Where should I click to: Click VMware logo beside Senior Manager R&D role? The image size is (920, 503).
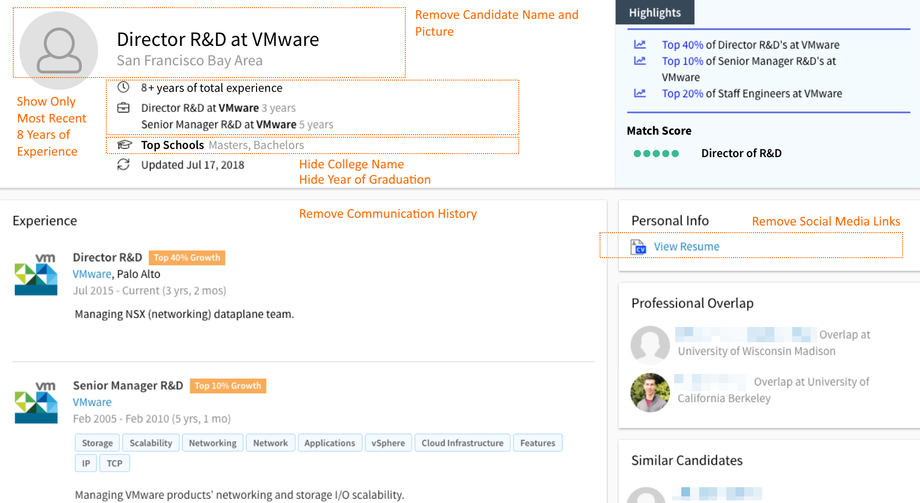(x=36, y=403)
